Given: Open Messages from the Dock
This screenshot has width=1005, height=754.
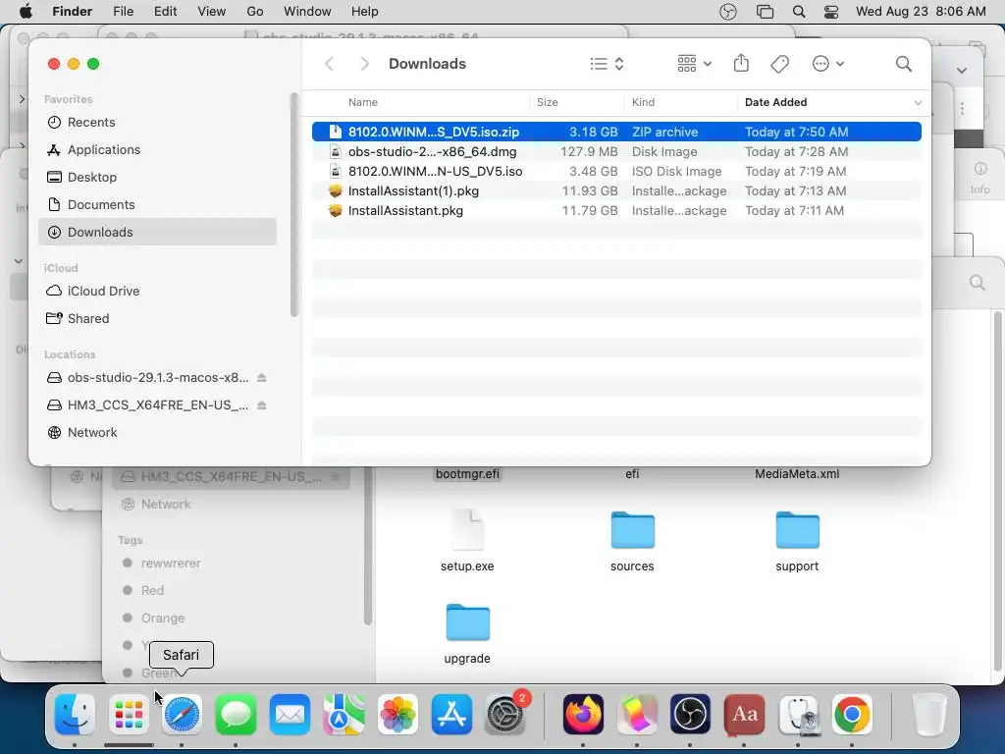Looking at the screenshot, I should coord(236,715).
